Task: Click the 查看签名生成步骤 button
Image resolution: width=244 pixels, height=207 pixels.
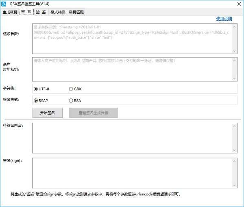Action: (94, 113)
